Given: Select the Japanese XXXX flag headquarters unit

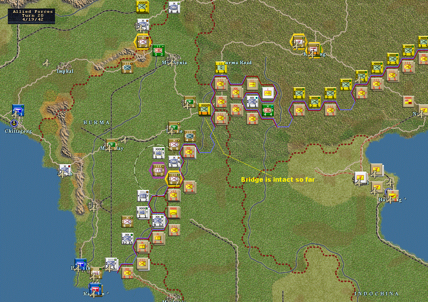Looking at the screenshot, I should click(408, 101).
